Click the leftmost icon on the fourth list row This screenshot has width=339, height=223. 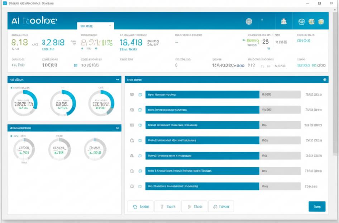(x=132, y=141)
